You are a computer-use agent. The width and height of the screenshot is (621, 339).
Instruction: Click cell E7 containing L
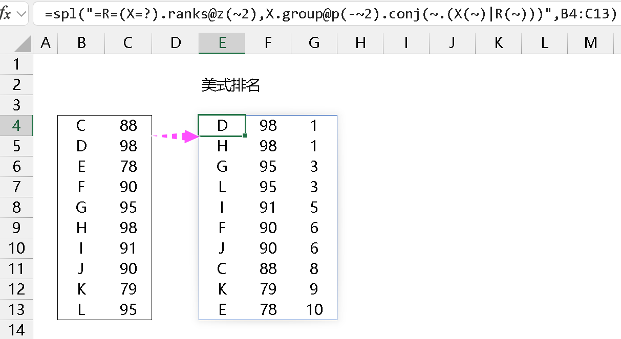pos(222,187)
